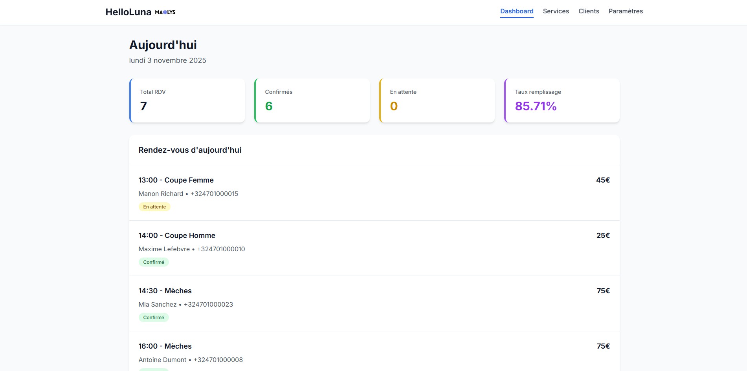Click the Confirmés stat card
This screenshot has width=747, height=371.
[x=312, y=101]
